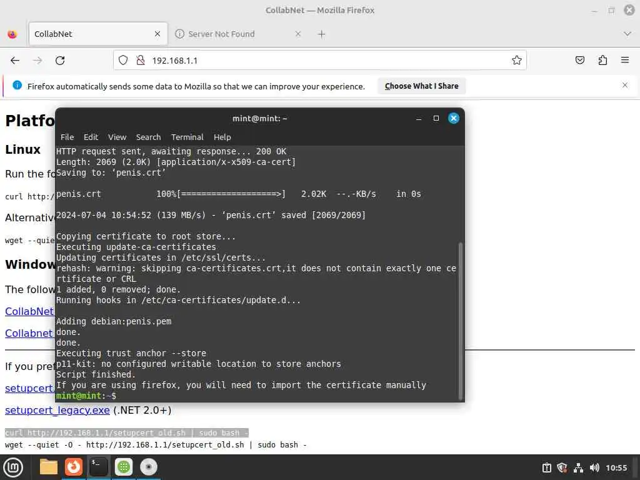Viewport: 640px width, 480px height.
Task: Click the Firefox logo beside tabs
Action: 12,34
